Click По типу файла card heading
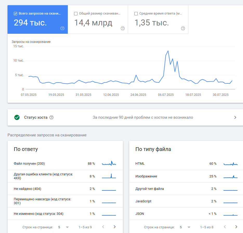The height and width of the screenshot is (233, 243). (x=153, y=149)
